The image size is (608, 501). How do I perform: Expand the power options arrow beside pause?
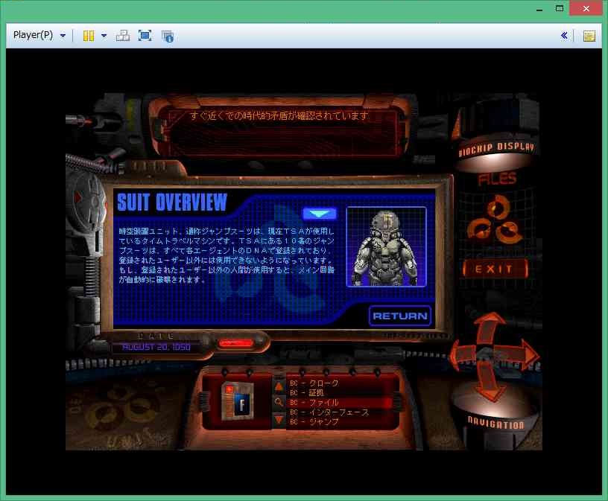click(104, 36)
